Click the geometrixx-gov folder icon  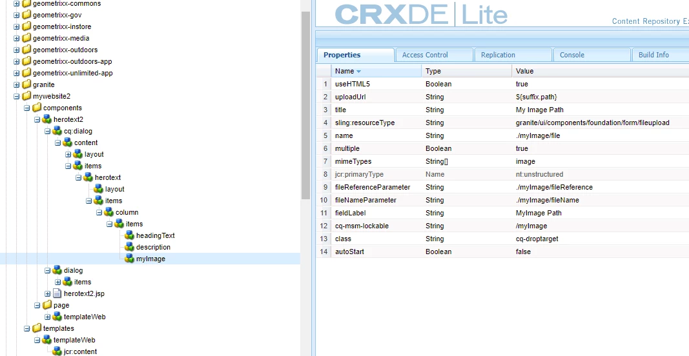26,15
